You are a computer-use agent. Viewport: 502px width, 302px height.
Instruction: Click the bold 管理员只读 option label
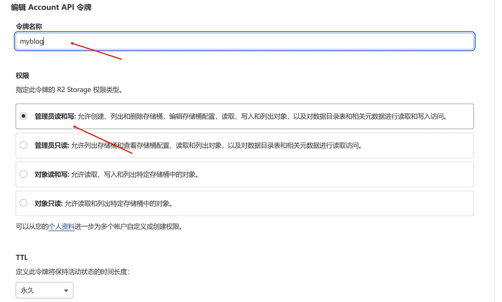point(52,145)
